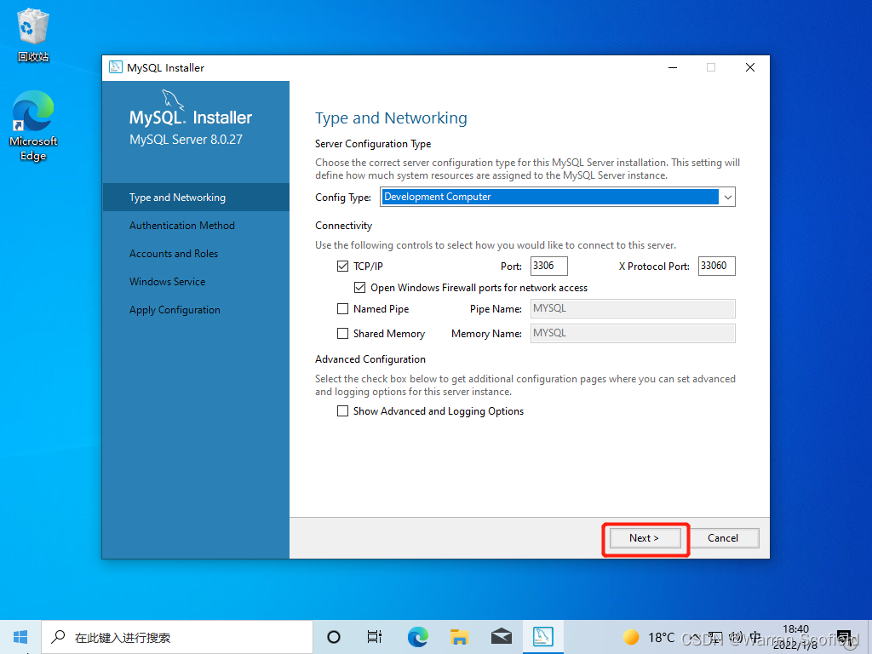Viewport: 872px width, 654px height.
Task: Close the MySQL Installer window
Action: click(x=750, y=67)
